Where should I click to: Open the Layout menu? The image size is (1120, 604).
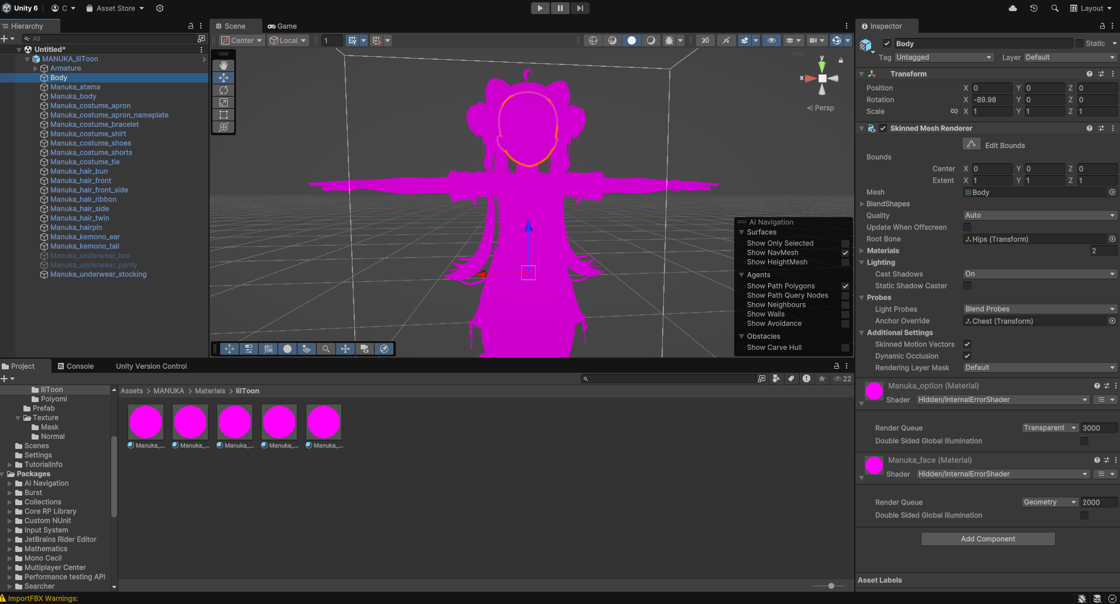coord(1091,8)
